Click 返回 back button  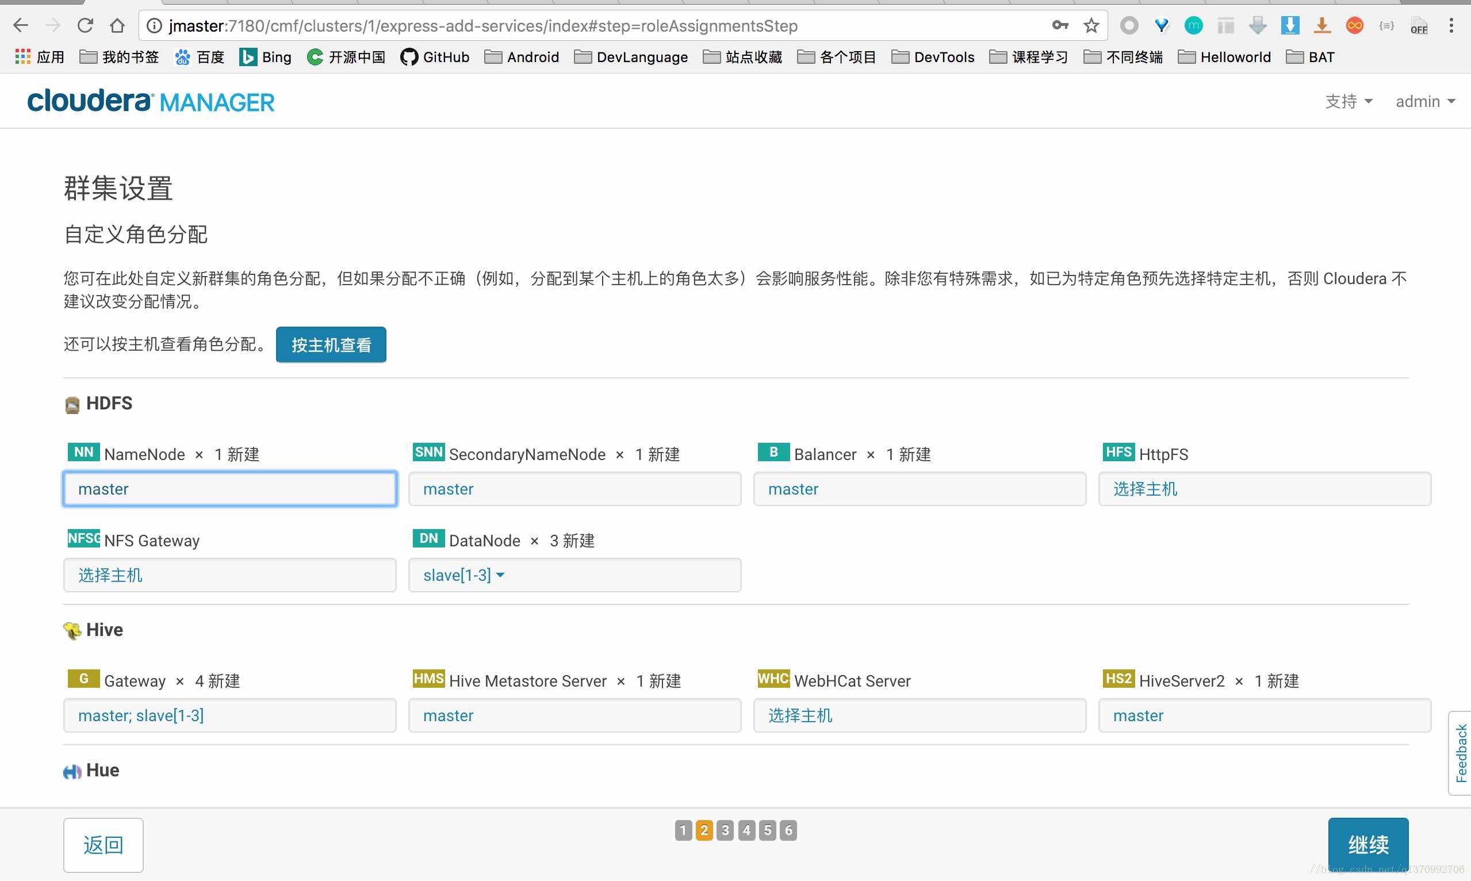(104, 845)
